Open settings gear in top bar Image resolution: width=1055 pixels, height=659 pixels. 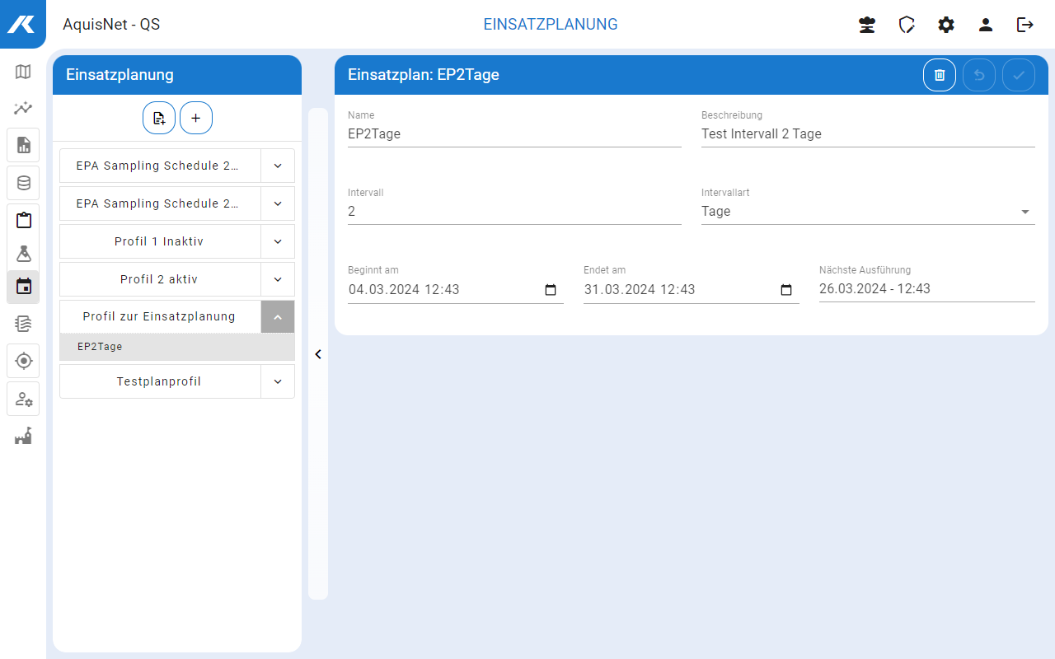point(946,25)
